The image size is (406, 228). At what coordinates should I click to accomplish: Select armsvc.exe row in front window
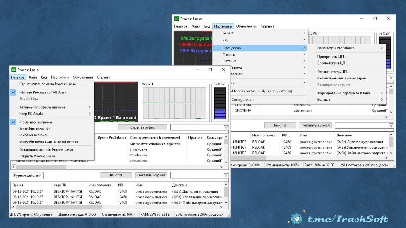pos(138,149)
